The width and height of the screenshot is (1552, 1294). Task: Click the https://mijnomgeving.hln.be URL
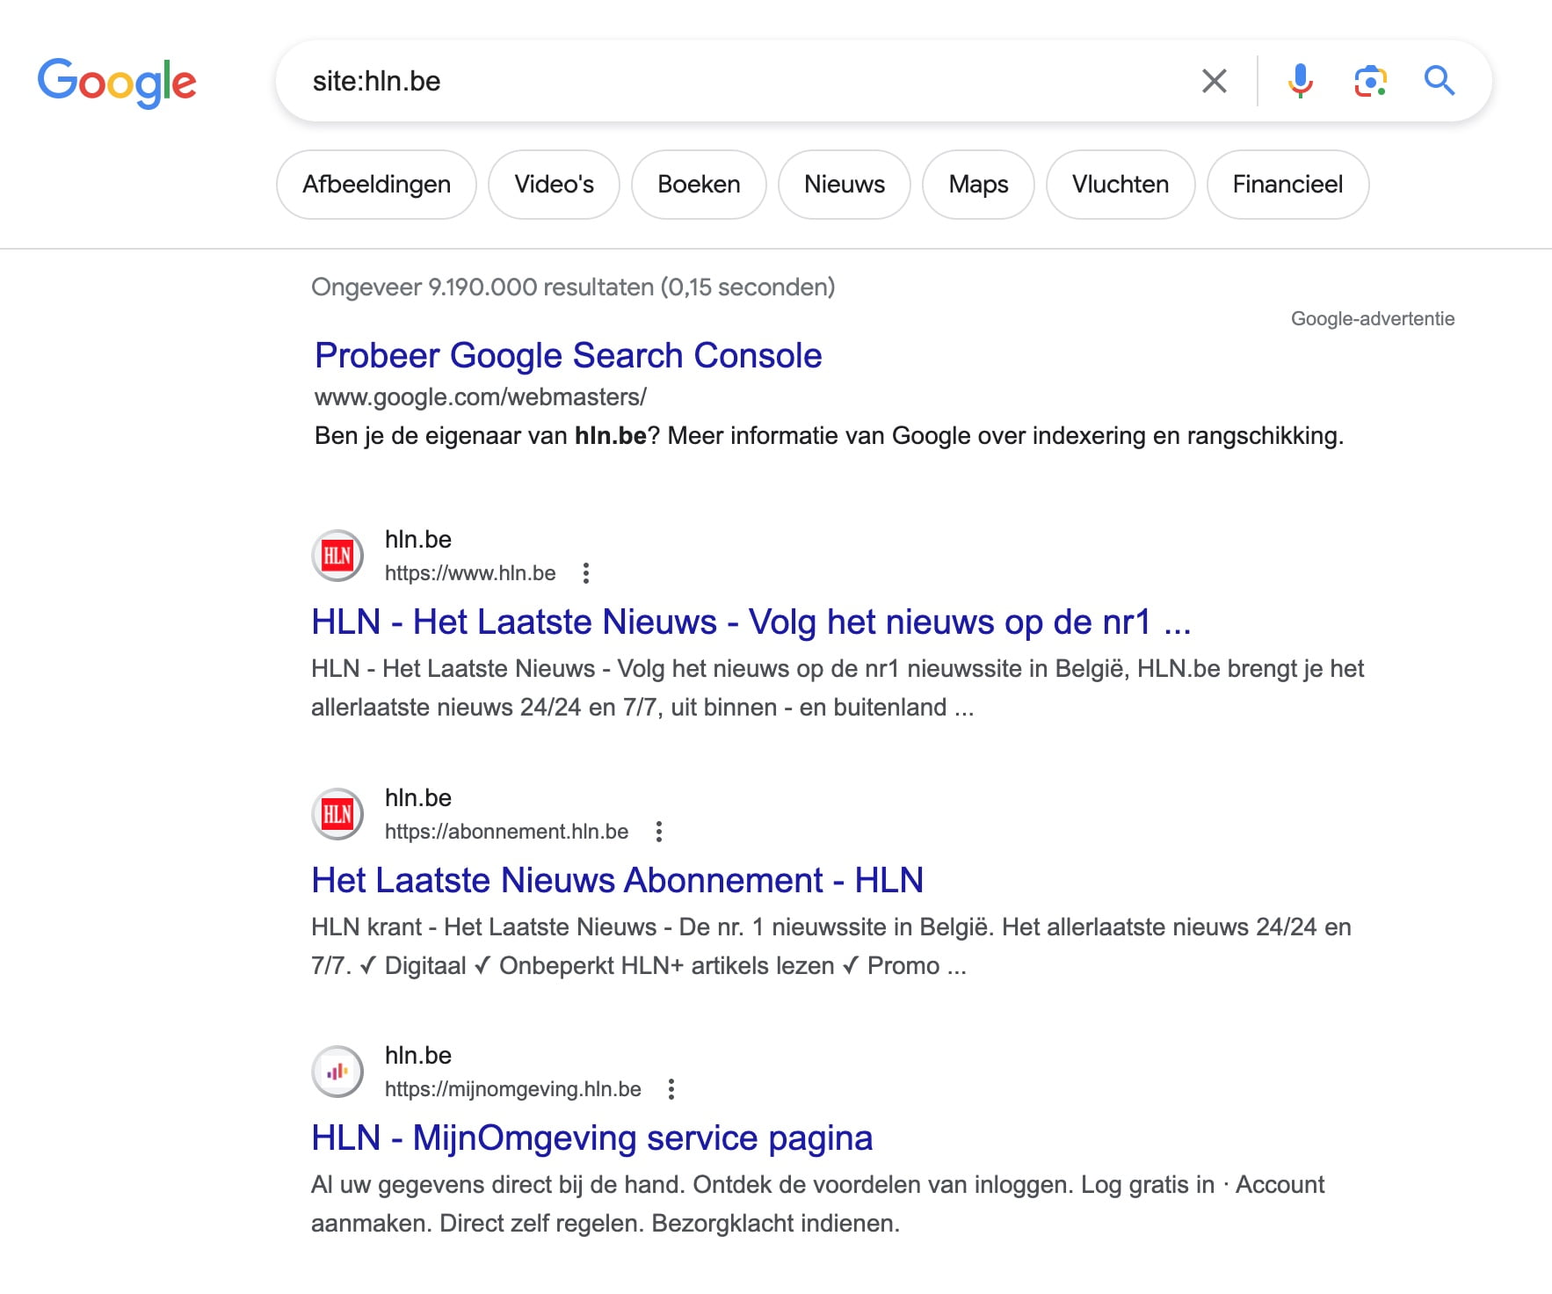point(512,1089)
